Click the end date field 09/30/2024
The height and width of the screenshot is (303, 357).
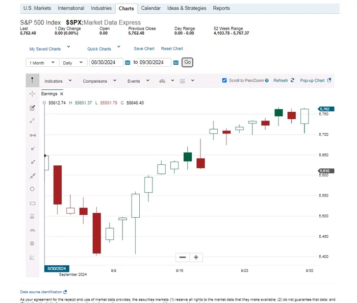coord(155,62)
